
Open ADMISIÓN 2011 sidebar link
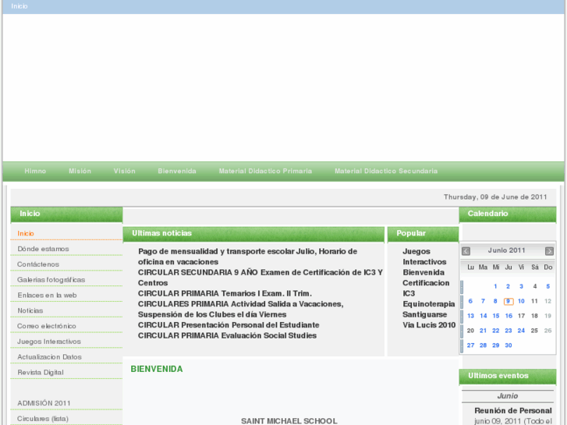click(44, 403)
